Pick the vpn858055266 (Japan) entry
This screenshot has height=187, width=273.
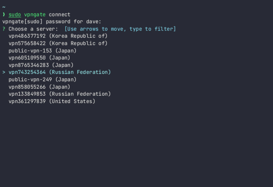click(39, 87)
